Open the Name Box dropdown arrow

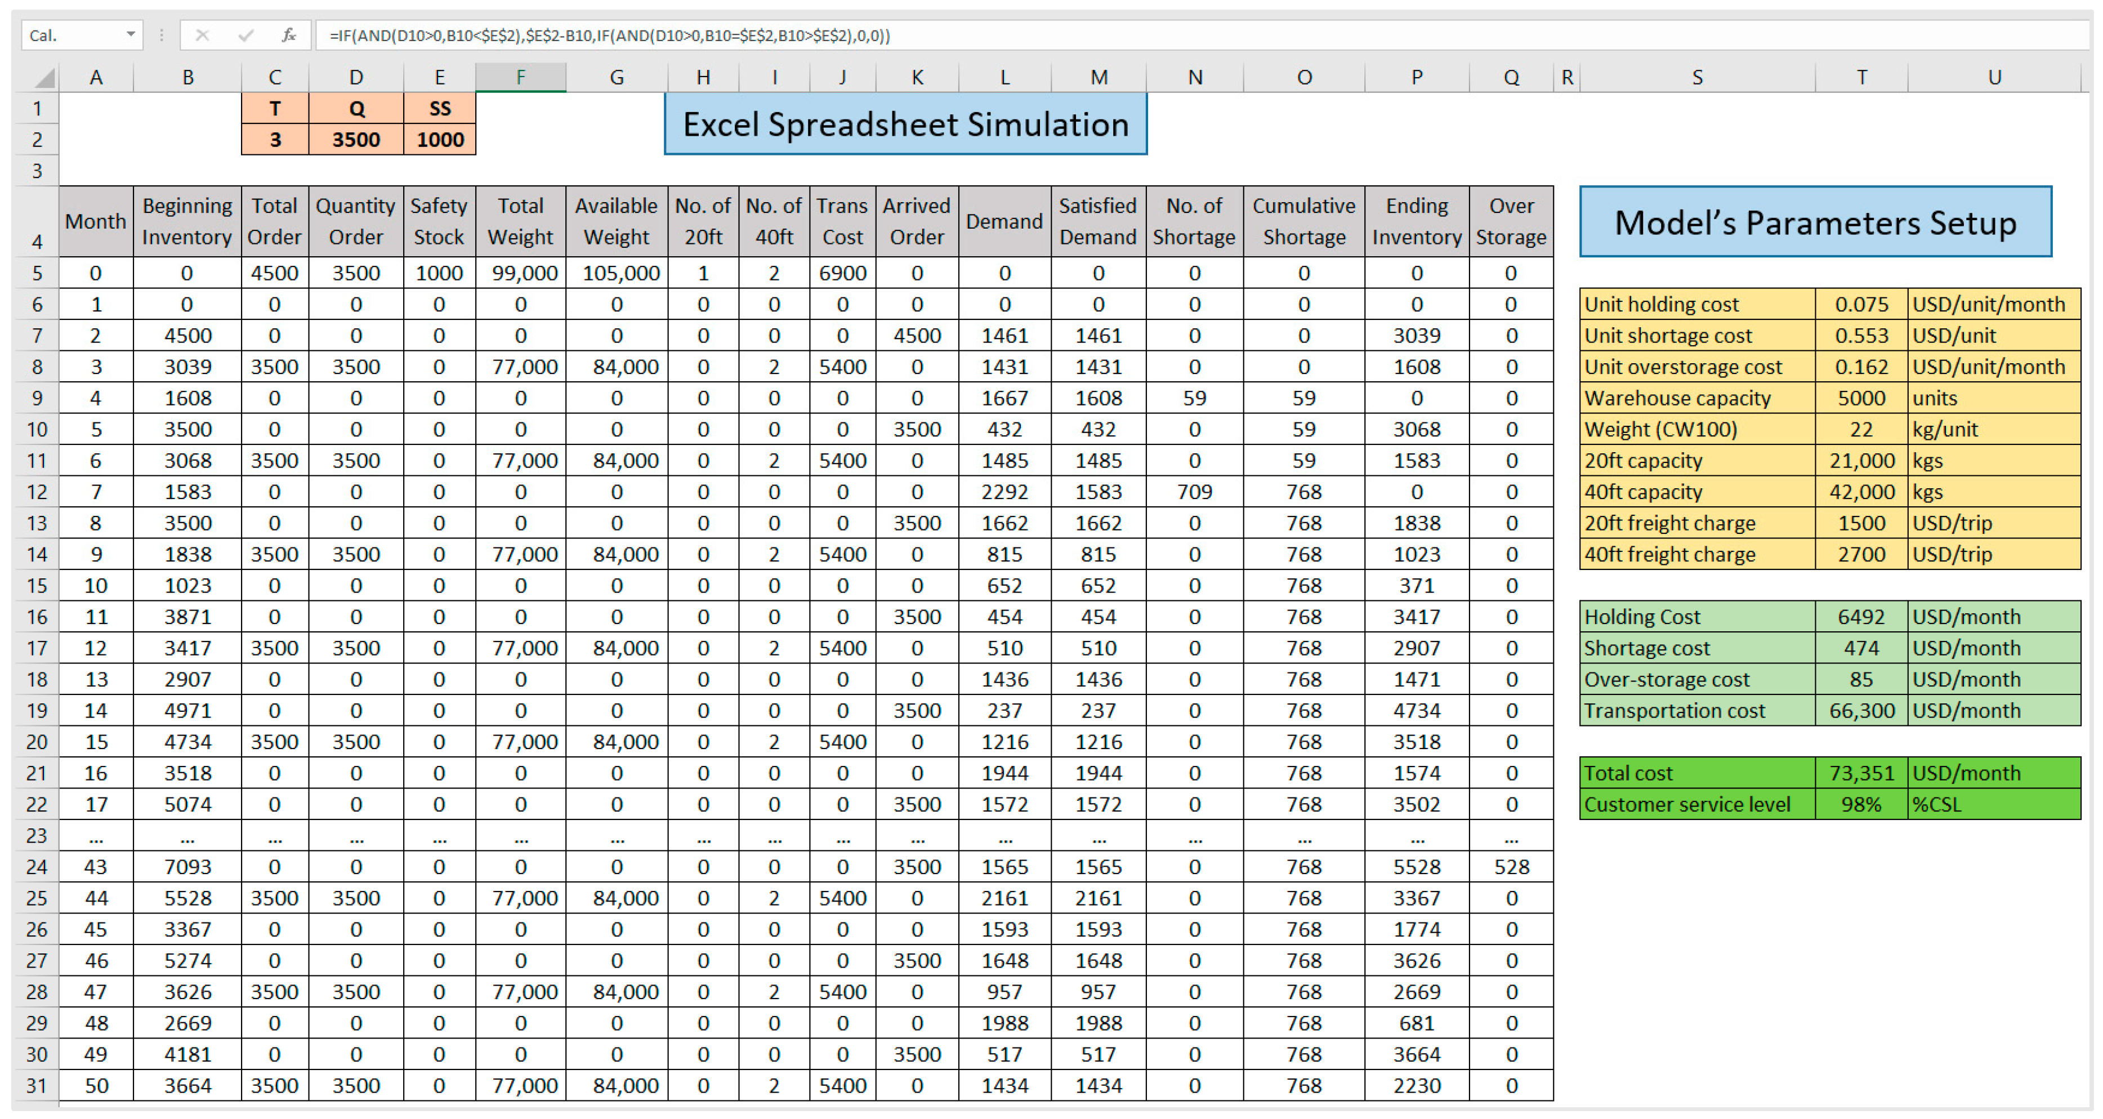pos(130,34)
